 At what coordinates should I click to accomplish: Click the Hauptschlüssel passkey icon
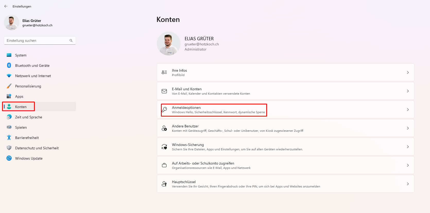pyautogui.click(x=164, y=184)
